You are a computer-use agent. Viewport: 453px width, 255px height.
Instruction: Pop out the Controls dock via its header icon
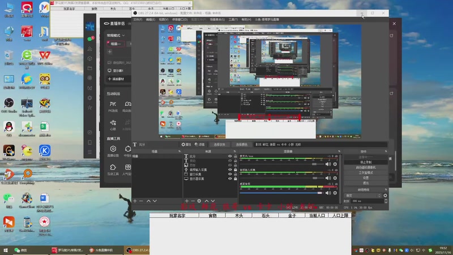386,151
